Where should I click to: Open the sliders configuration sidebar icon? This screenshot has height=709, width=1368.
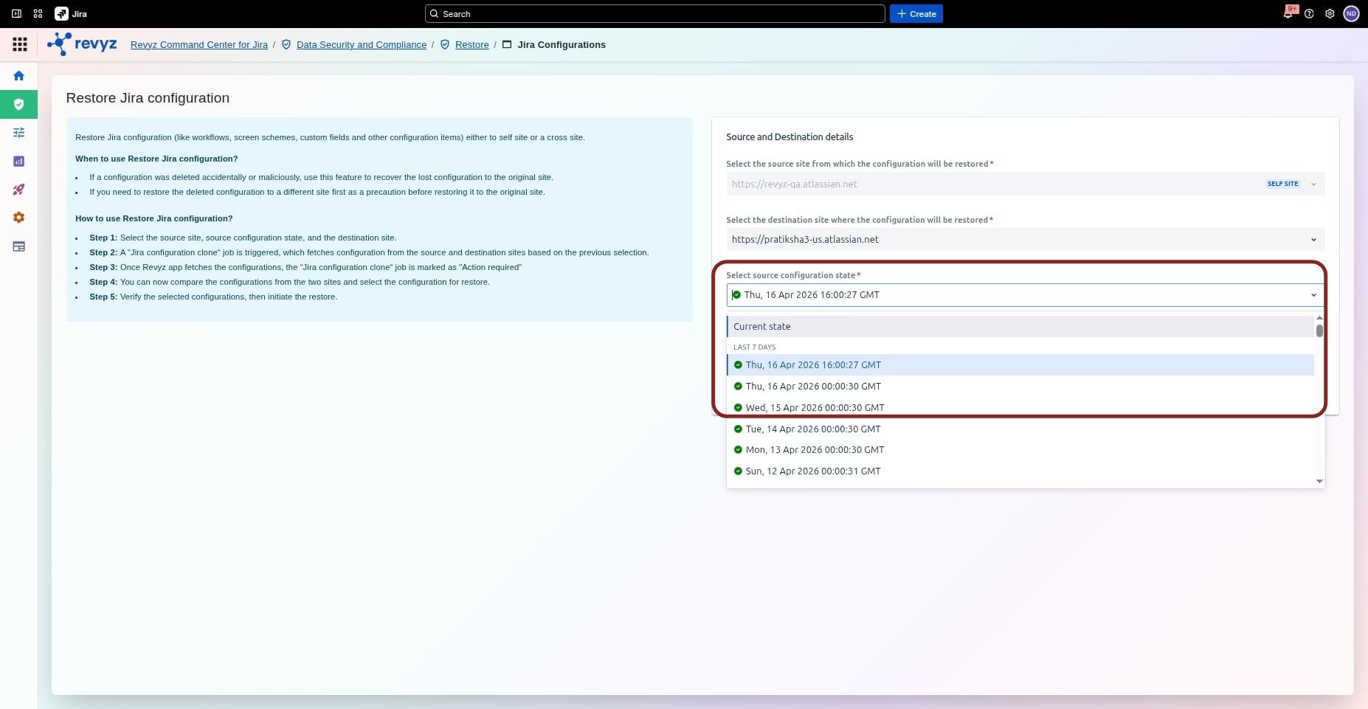(x=18, y=132)
